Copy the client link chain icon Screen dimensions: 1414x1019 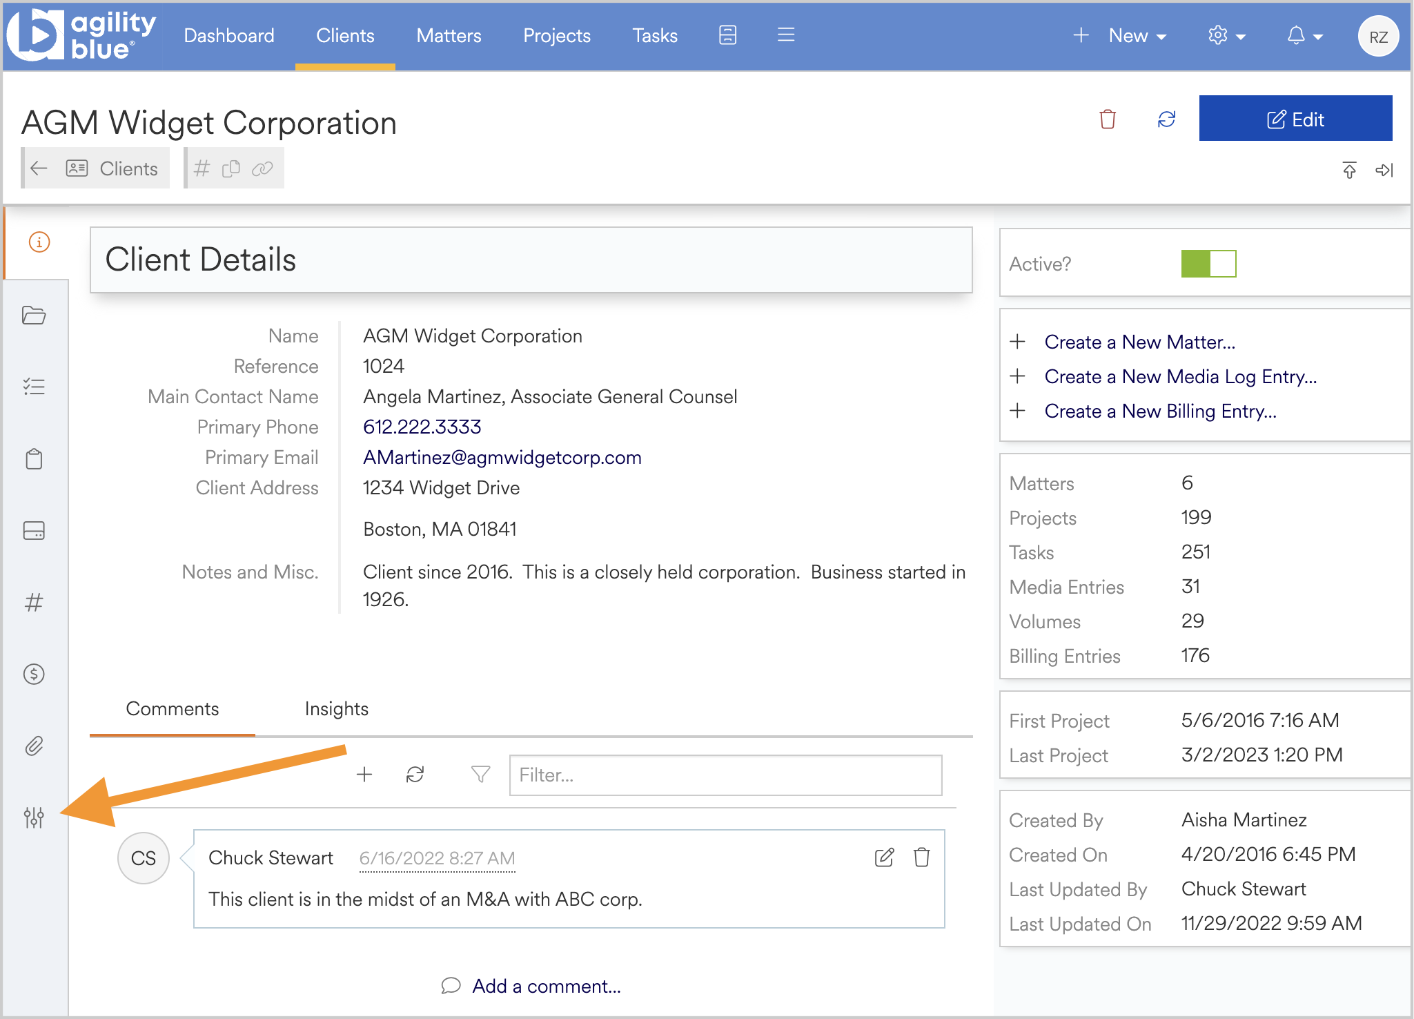pos(262,168)
